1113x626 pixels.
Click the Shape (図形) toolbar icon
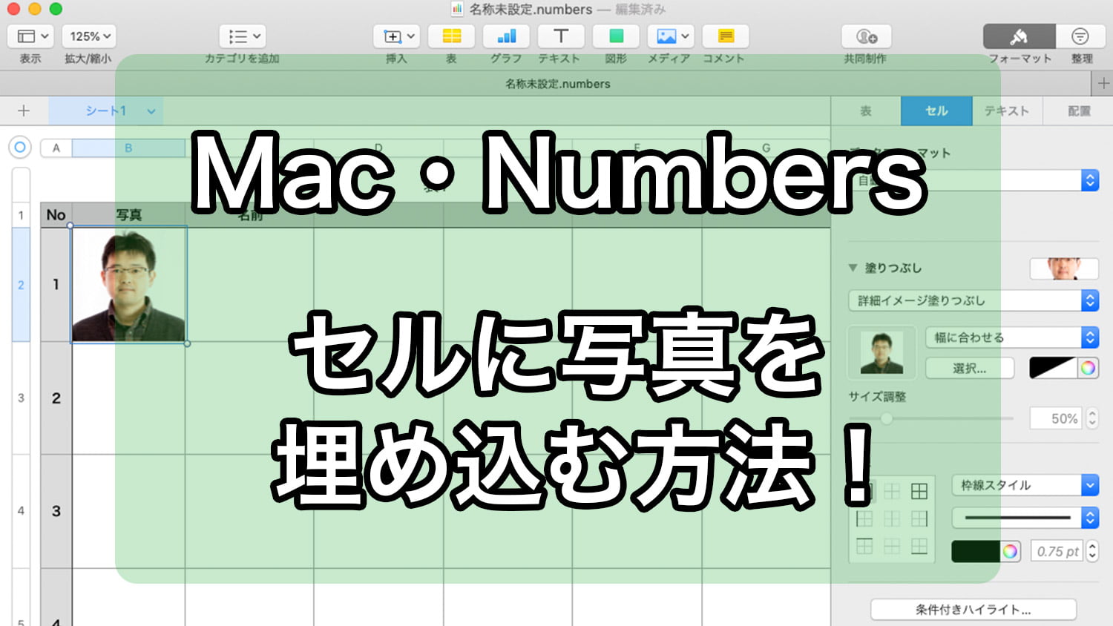point(616,36)
